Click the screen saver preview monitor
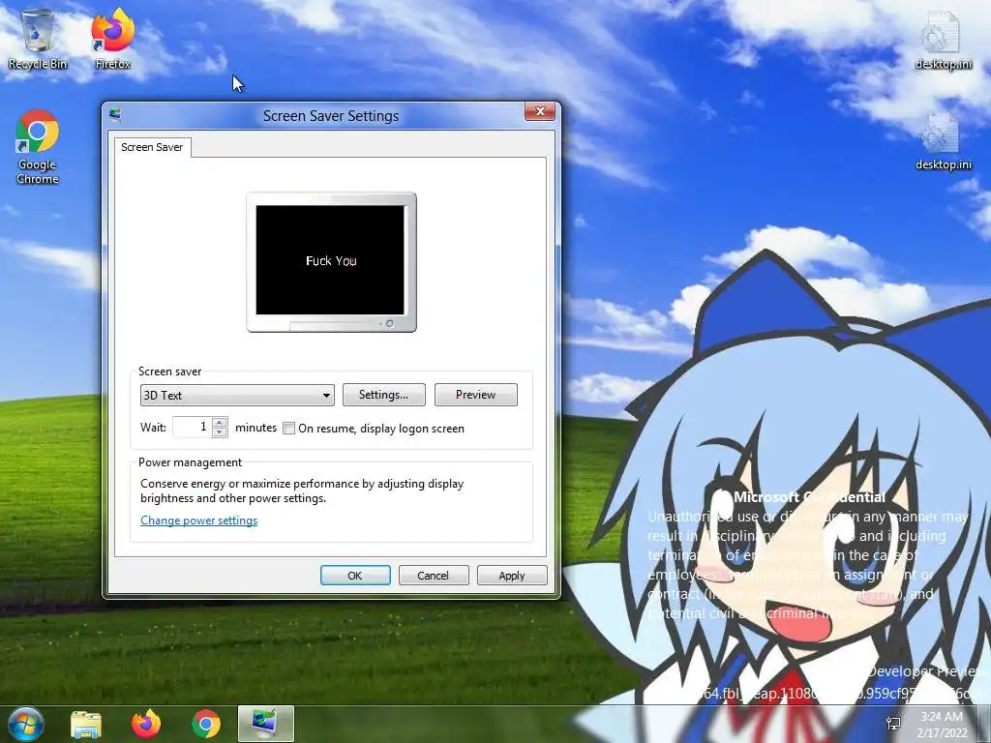 pos(331,261)
